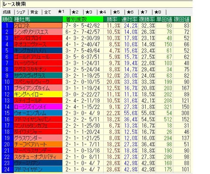Select チーフベアハート in the list
Screen dimensions: 210x174
[x=38, y=144]
